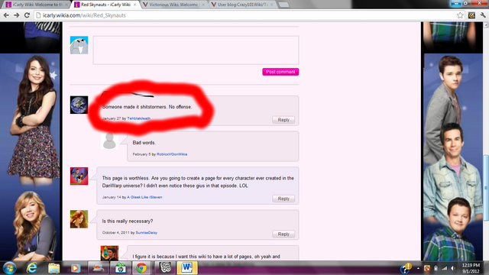The image size is (489, 275).
Task: Go forward with the browser forward arrow
Action: click(17, 15)
